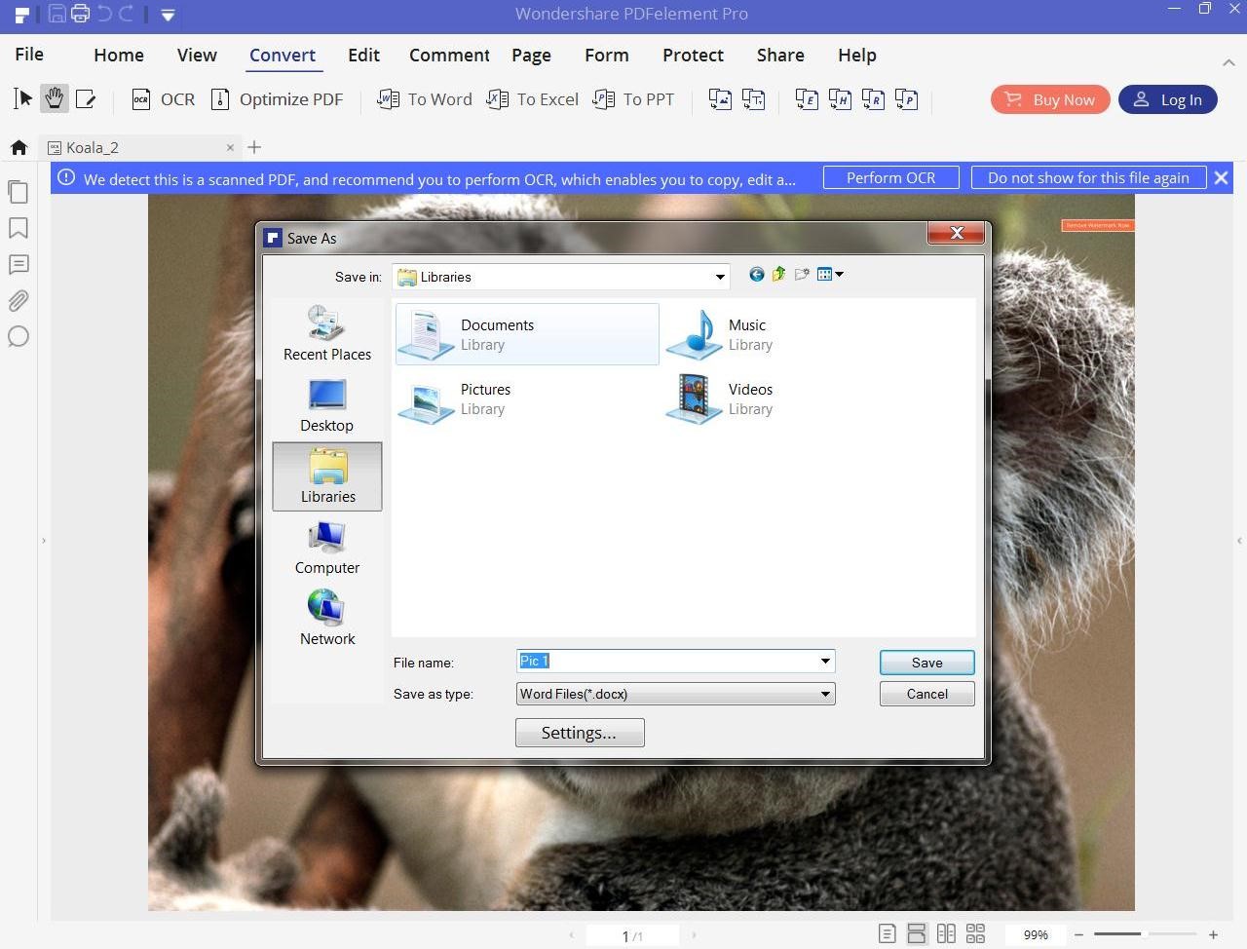Click the Redo arrow in title bar
Screen dimensions: 1247x949
(x=127, y=14)
